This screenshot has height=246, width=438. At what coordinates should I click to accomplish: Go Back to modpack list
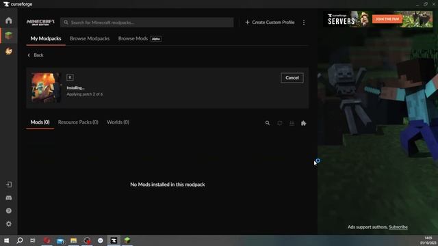tap(36, 55)
